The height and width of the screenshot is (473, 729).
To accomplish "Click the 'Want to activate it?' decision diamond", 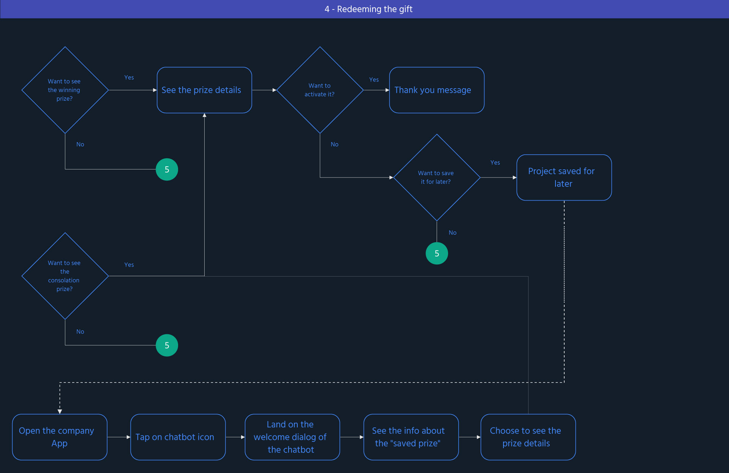I will click(x=320, y=90).
